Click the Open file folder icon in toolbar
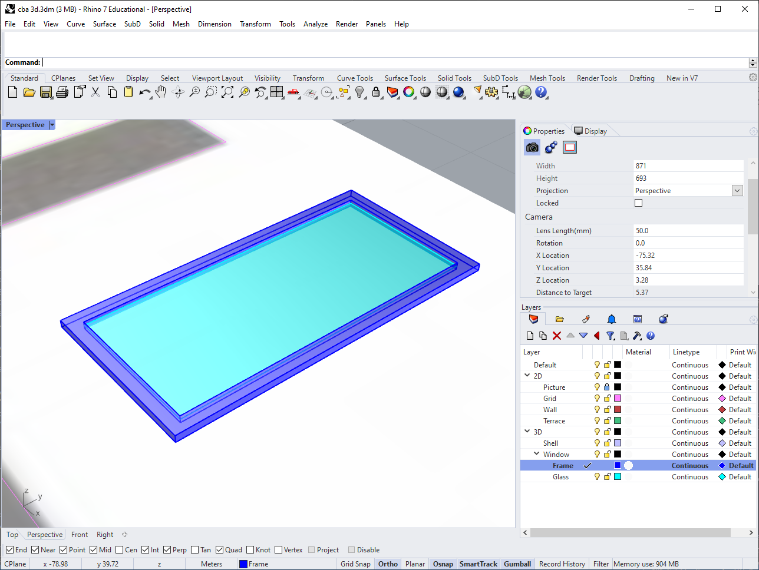Viewport: 759px width, 570px height. tap(29, 92)
